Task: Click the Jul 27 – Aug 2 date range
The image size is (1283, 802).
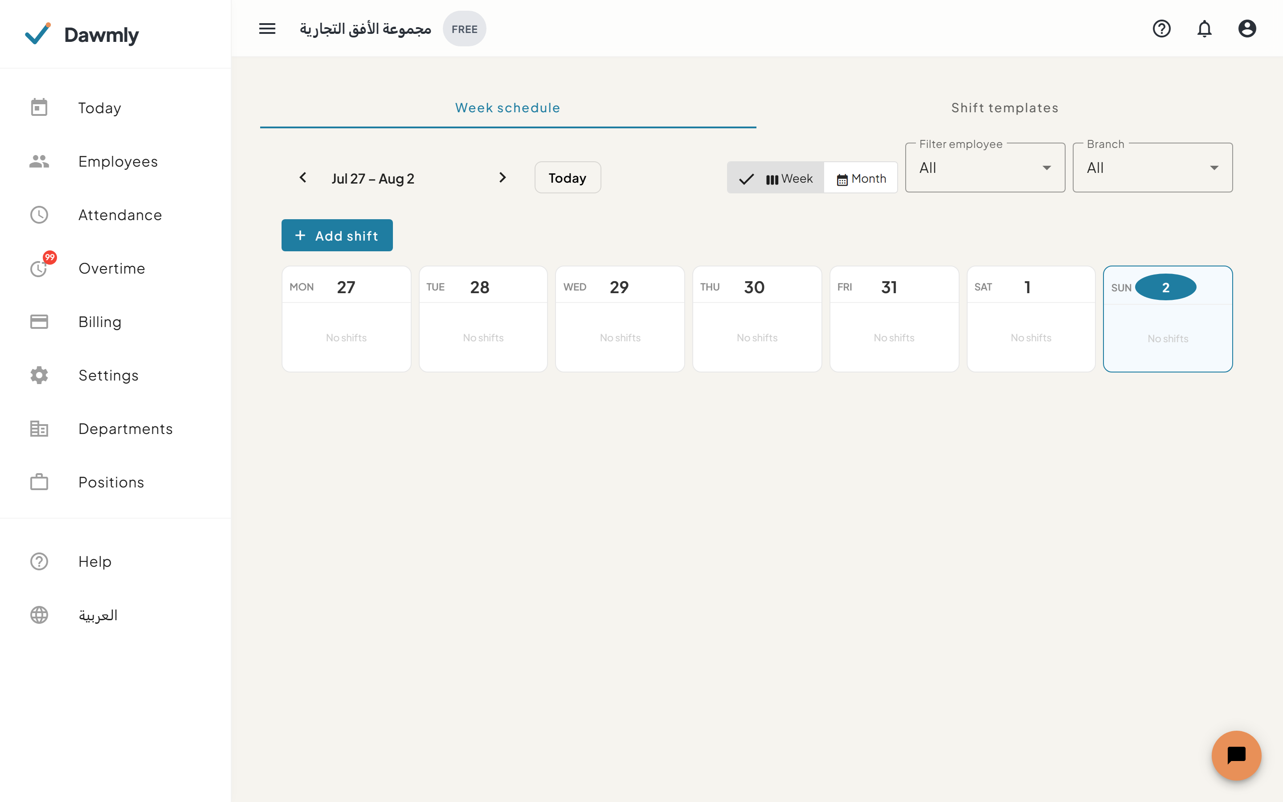Action: coord(373,178)
